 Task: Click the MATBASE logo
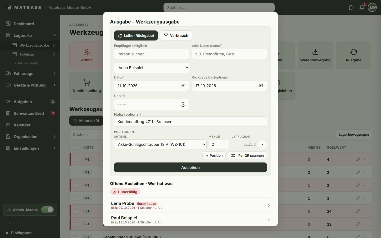(x=23, y=7)
